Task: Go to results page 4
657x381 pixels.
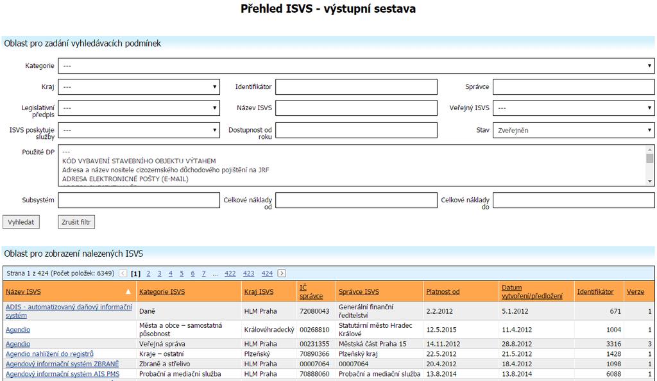Action: 171,273
